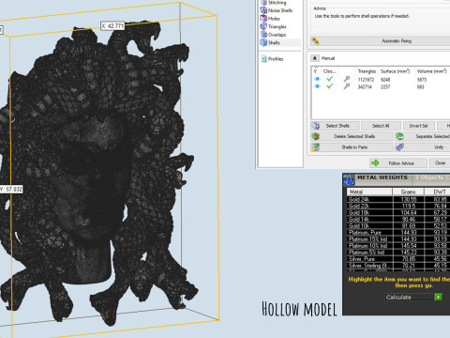Click the Metal Weights scale icon
The width and height of the screenshot is (450, 338).
click(349, 180)
